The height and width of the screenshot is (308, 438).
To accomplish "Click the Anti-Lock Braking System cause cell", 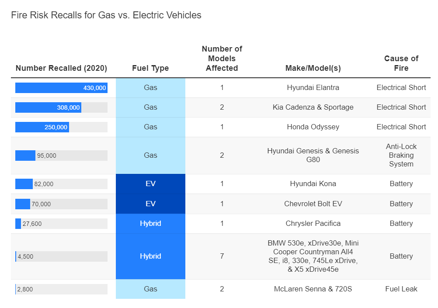I will (x=401, y=155).
